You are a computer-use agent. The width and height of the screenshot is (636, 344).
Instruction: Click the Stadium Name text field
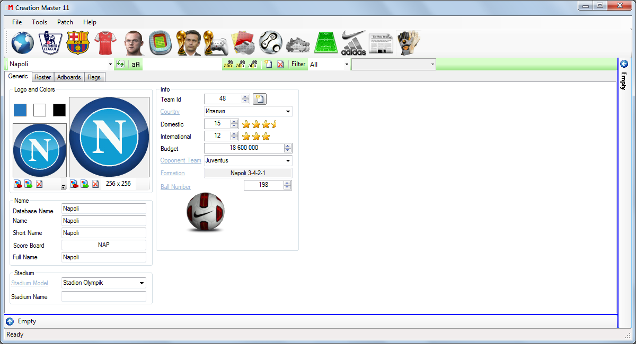coord(104,296)
